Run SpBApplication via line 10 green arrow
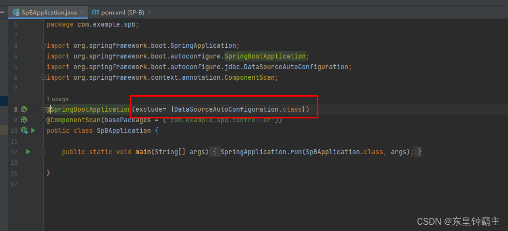This screenshot has width=508, height=231. pos(33,130)
